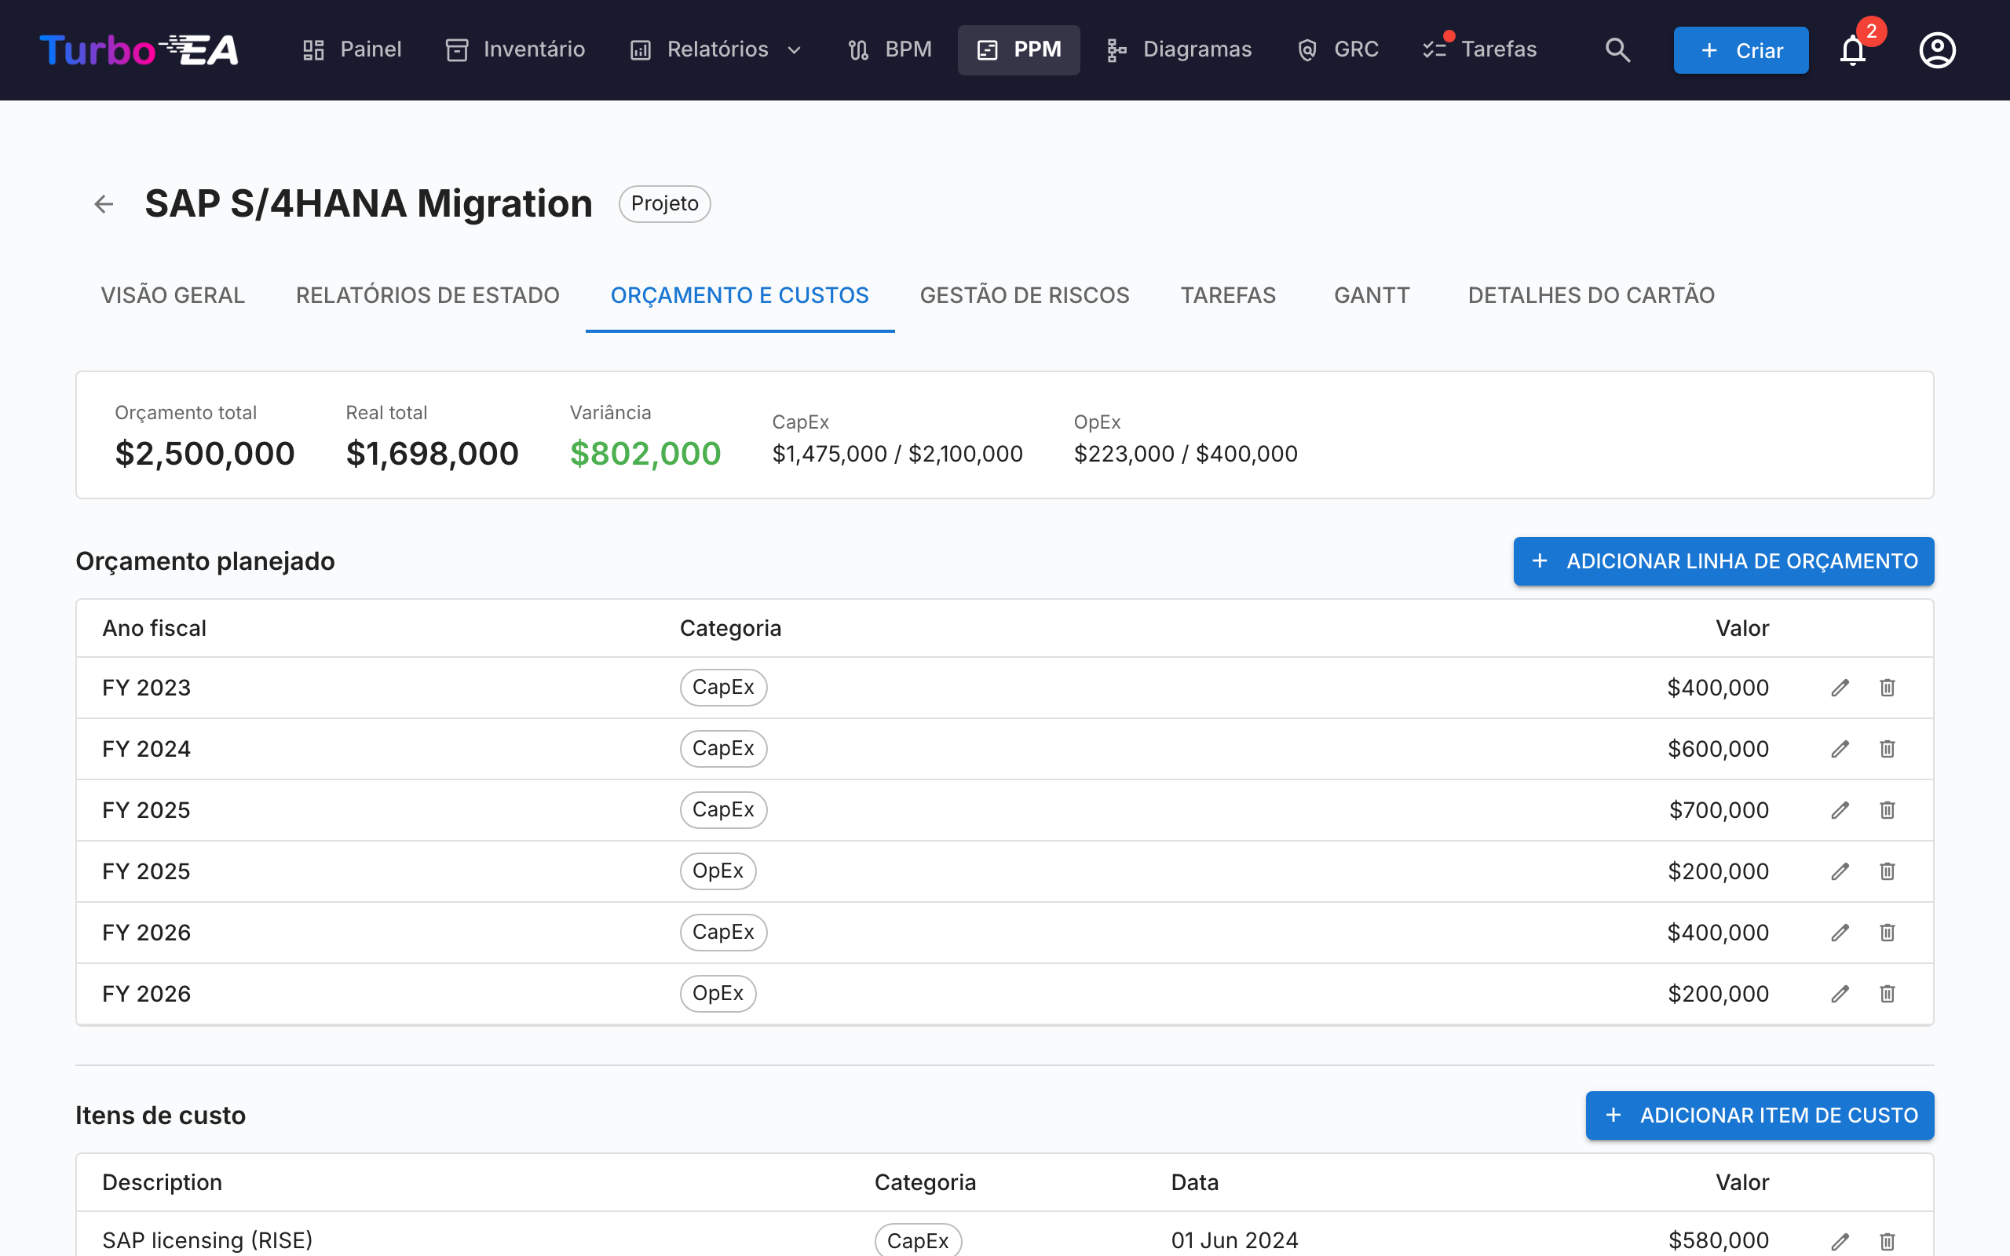Expand the Relatórios dropdown menu
The width and height of the screenshot is (2010, 1256).
point(716,49)
